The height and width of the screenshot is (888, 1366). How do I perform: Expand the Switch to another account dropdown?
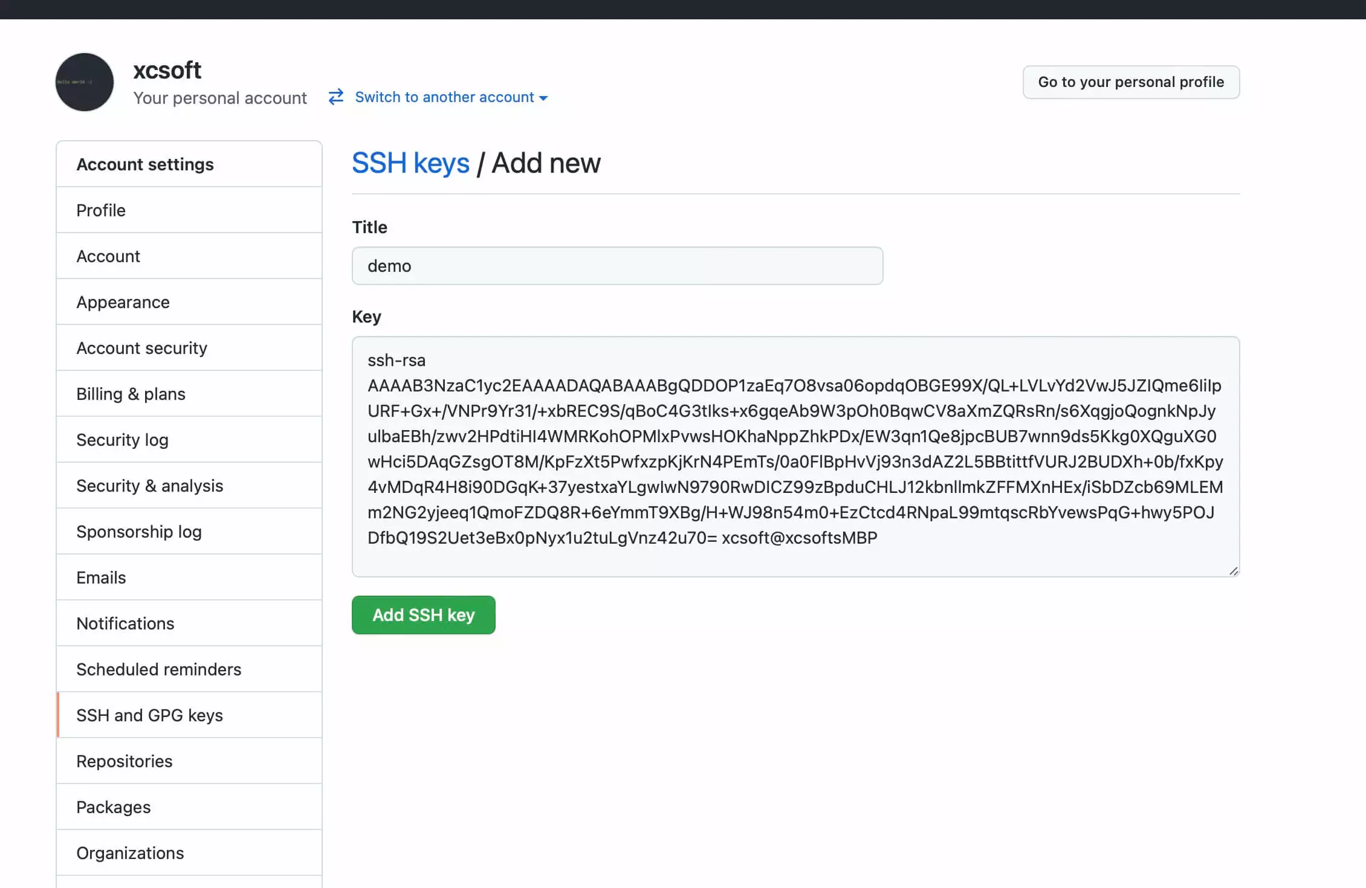click(450, 97)
